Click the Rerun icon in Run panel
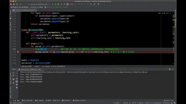Image resolution: width=186 pixels, height=104 pixels. [13, 73]
